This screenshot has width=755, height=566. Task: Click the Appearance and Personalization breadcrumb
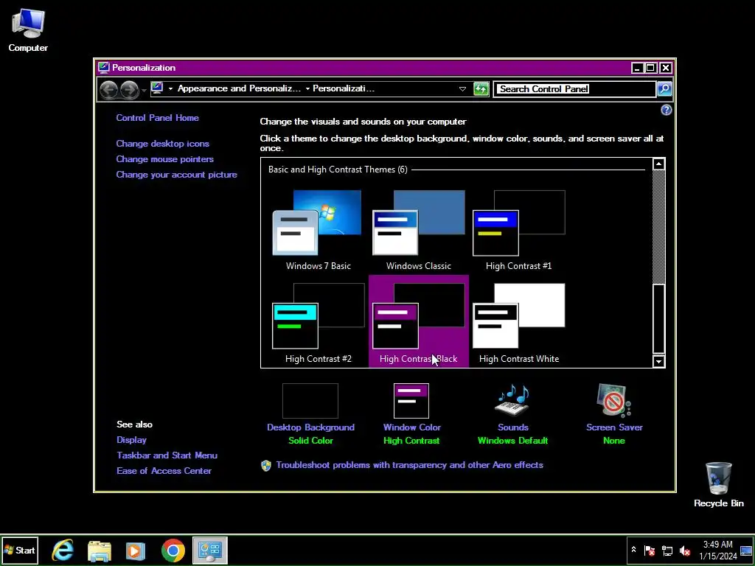click(x=239, y=88)
